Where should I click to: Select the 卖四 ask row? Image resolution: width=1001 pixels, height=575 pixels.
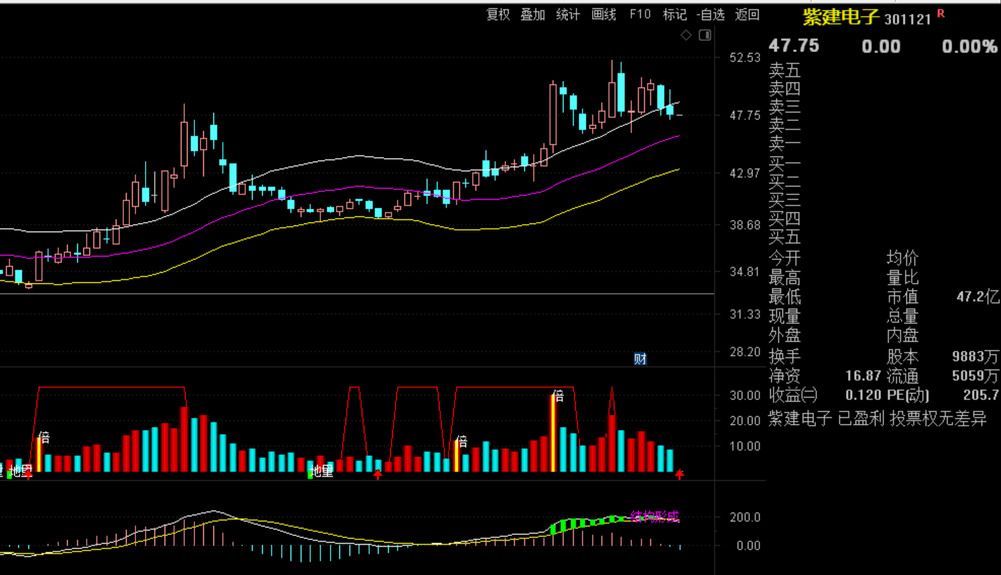[784, 89]
